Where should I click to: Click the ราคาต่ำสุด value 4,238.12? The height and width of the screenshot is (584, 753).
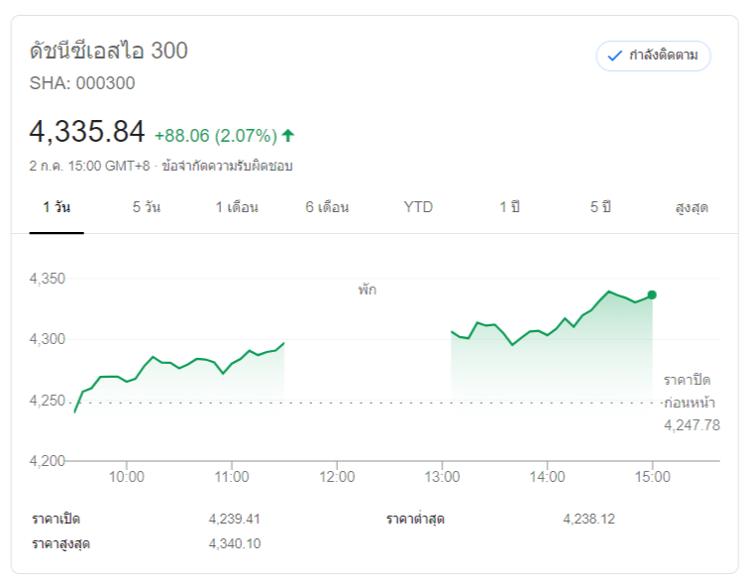[x=589, y=519]
